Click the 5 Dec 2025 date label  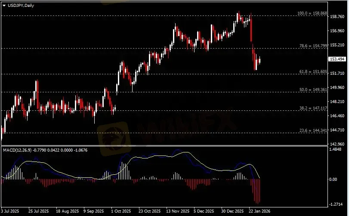point(204,211)
